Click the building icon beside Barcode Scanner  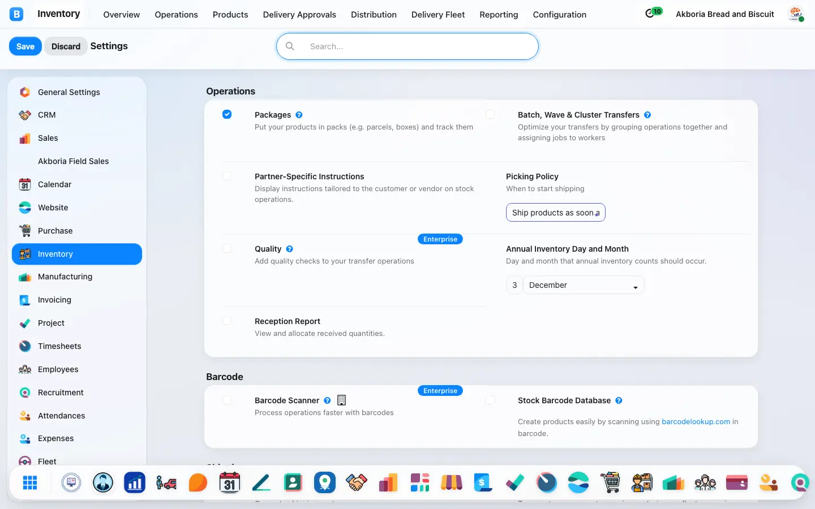(341, 400)
